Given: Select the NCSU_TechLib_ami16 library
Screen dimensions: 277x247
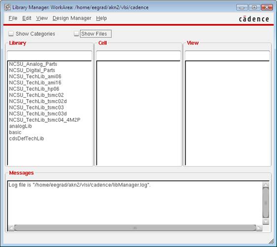Looking at the screenshot, I should coord(35,82).
